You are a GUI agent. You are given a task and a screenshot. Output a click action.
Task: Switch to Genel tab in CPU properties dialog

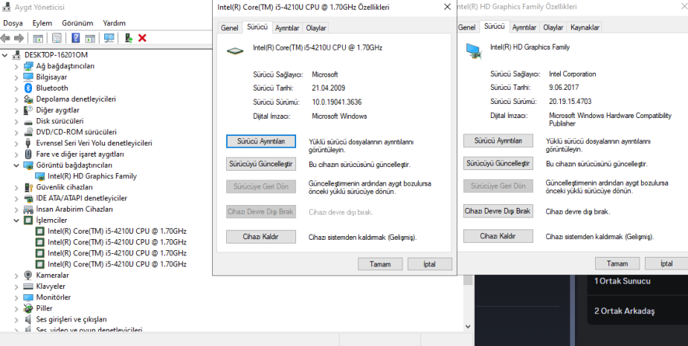tap(230, 27)
